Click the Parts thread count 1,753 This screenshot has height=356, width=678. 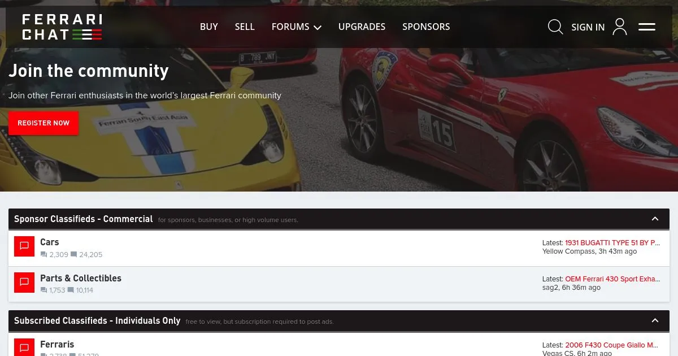pos(57,290)
